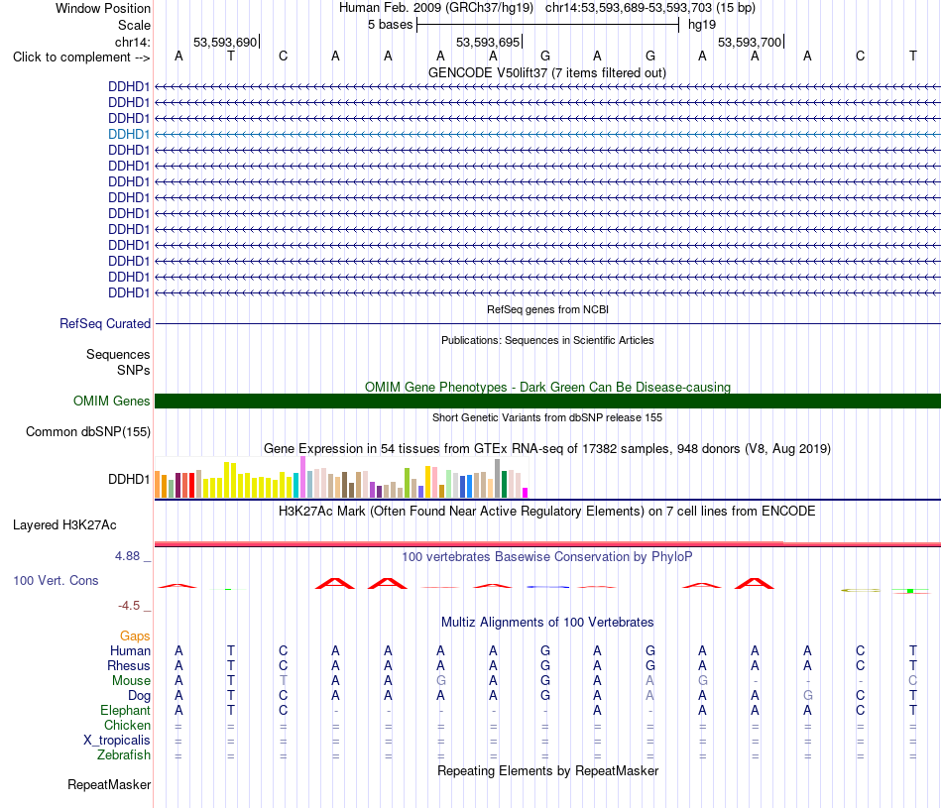The width and height of the screenshot is (942, 808).
Task: Click the tall gray bar in GTEx chart
Action: (x=498, y=478)
